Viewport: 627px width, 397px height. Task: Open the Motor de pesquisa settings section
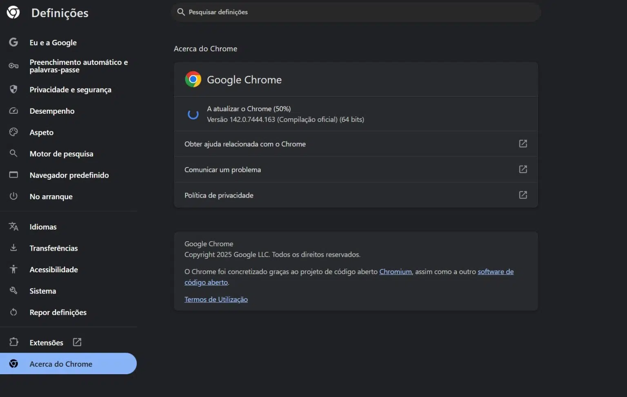click(61, 154)
